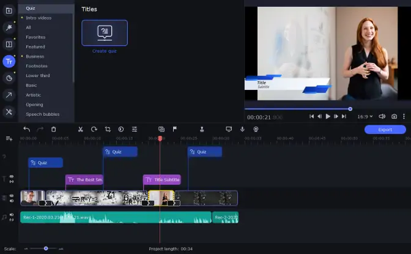Select Lower third titles category

tap(38, 75)
